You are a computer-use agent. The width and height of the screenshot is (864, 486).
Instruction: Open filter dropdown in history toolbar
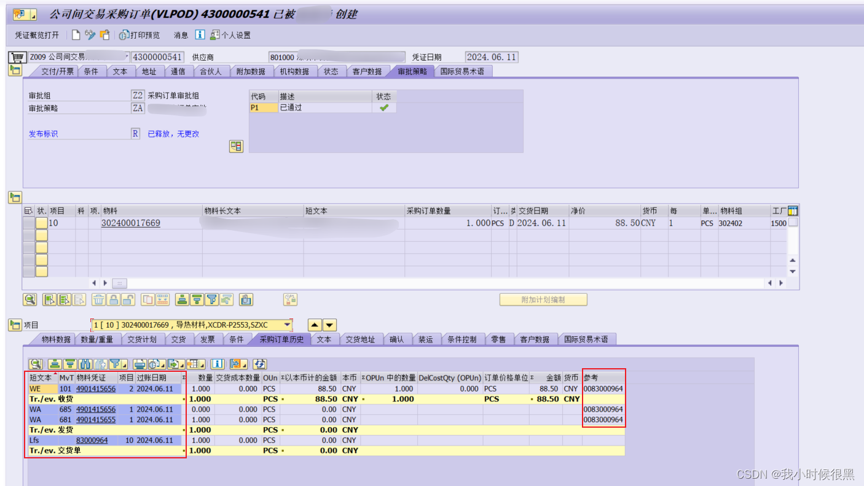119,364
